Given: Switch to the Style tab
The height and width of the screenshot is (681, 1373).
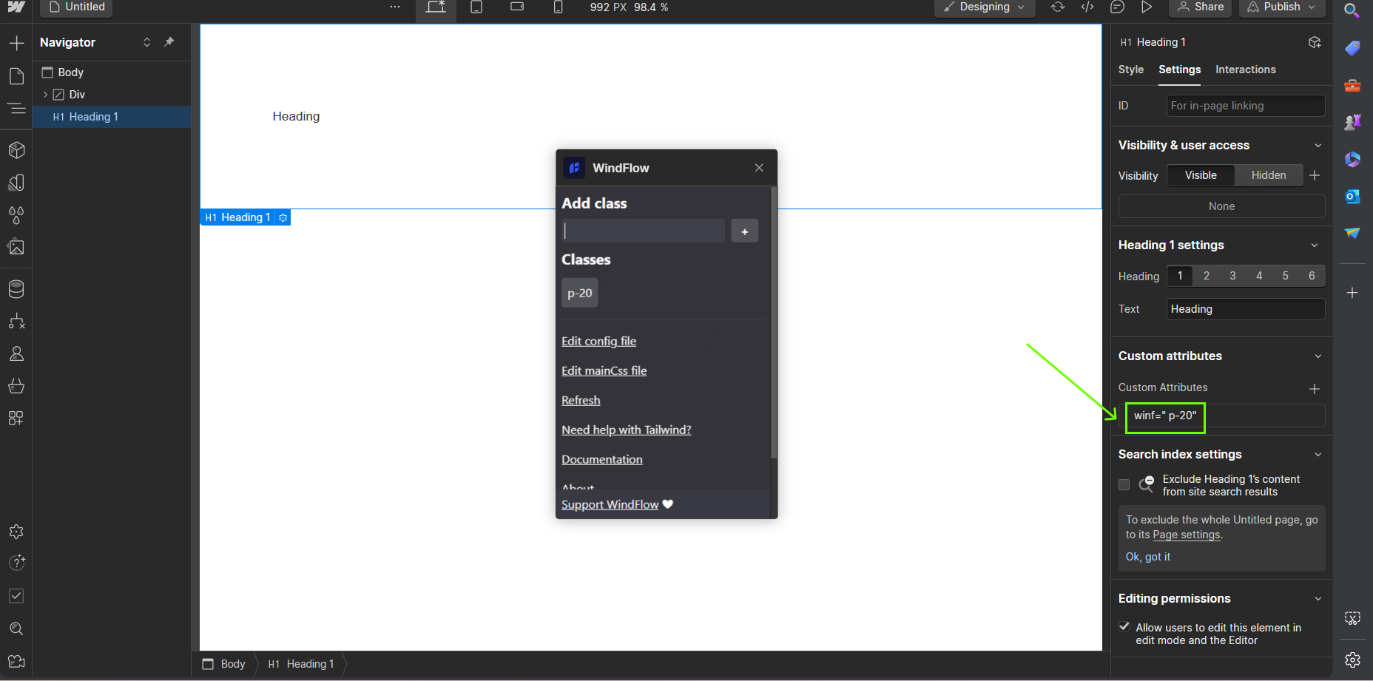Looking at the screenshot, I should (x=1130, y=70).
